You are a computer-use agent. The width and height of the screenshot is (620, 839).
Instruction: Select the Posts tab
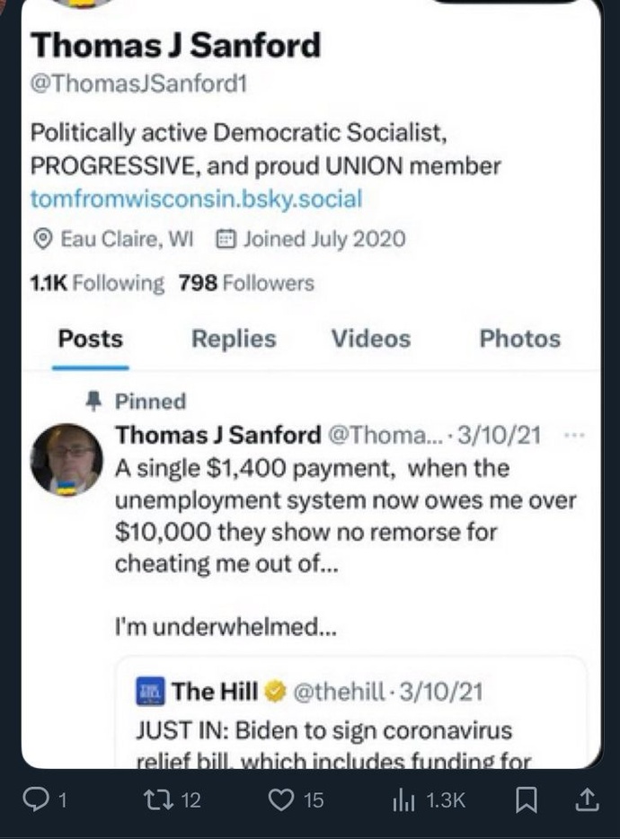pos(91,339)
